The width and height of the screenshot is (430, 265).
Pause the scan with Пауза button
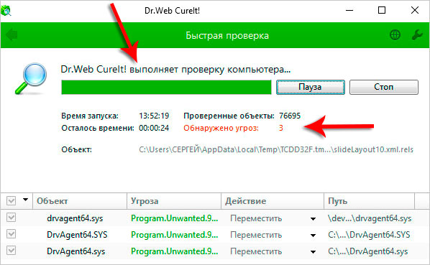click(x=311, y=87)
